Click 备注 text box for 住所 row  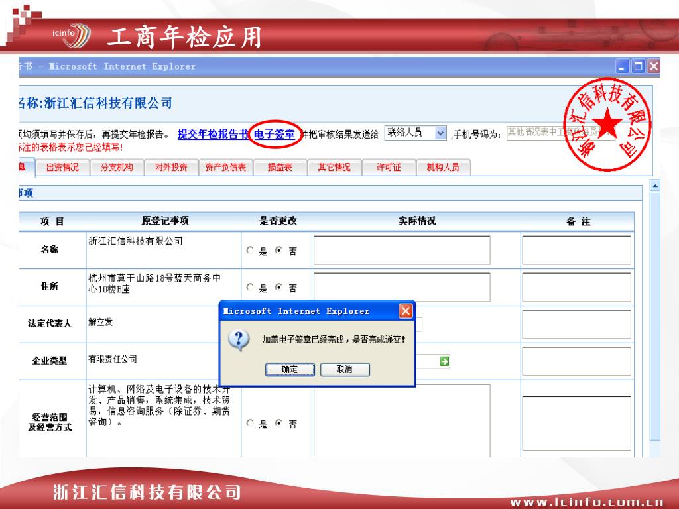pos(576,287)
